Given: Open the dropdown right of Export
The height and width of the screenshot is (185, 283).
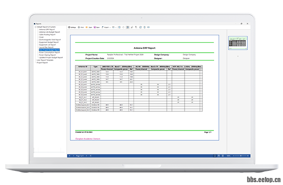Looking at the screenshot, I should tap(114, 27).
